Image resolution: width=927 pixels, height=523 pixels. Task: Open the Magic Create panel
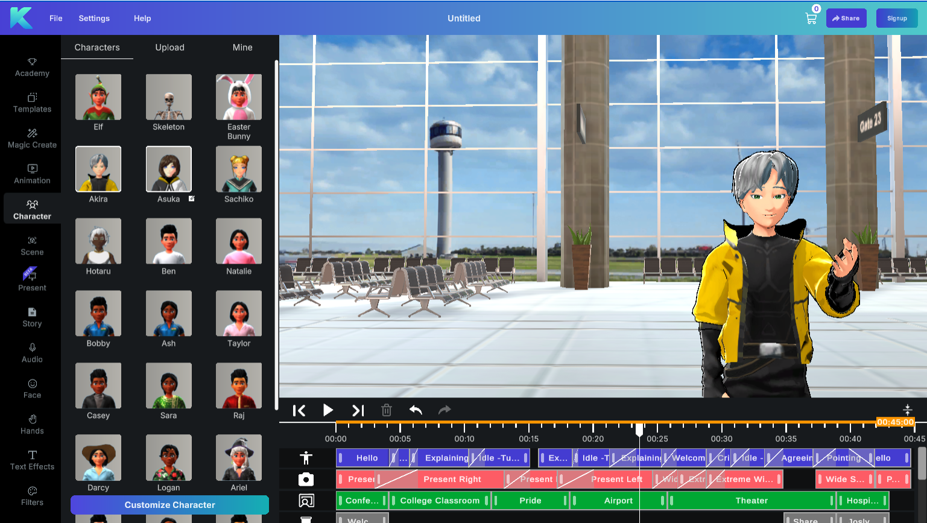click(32, 138)
